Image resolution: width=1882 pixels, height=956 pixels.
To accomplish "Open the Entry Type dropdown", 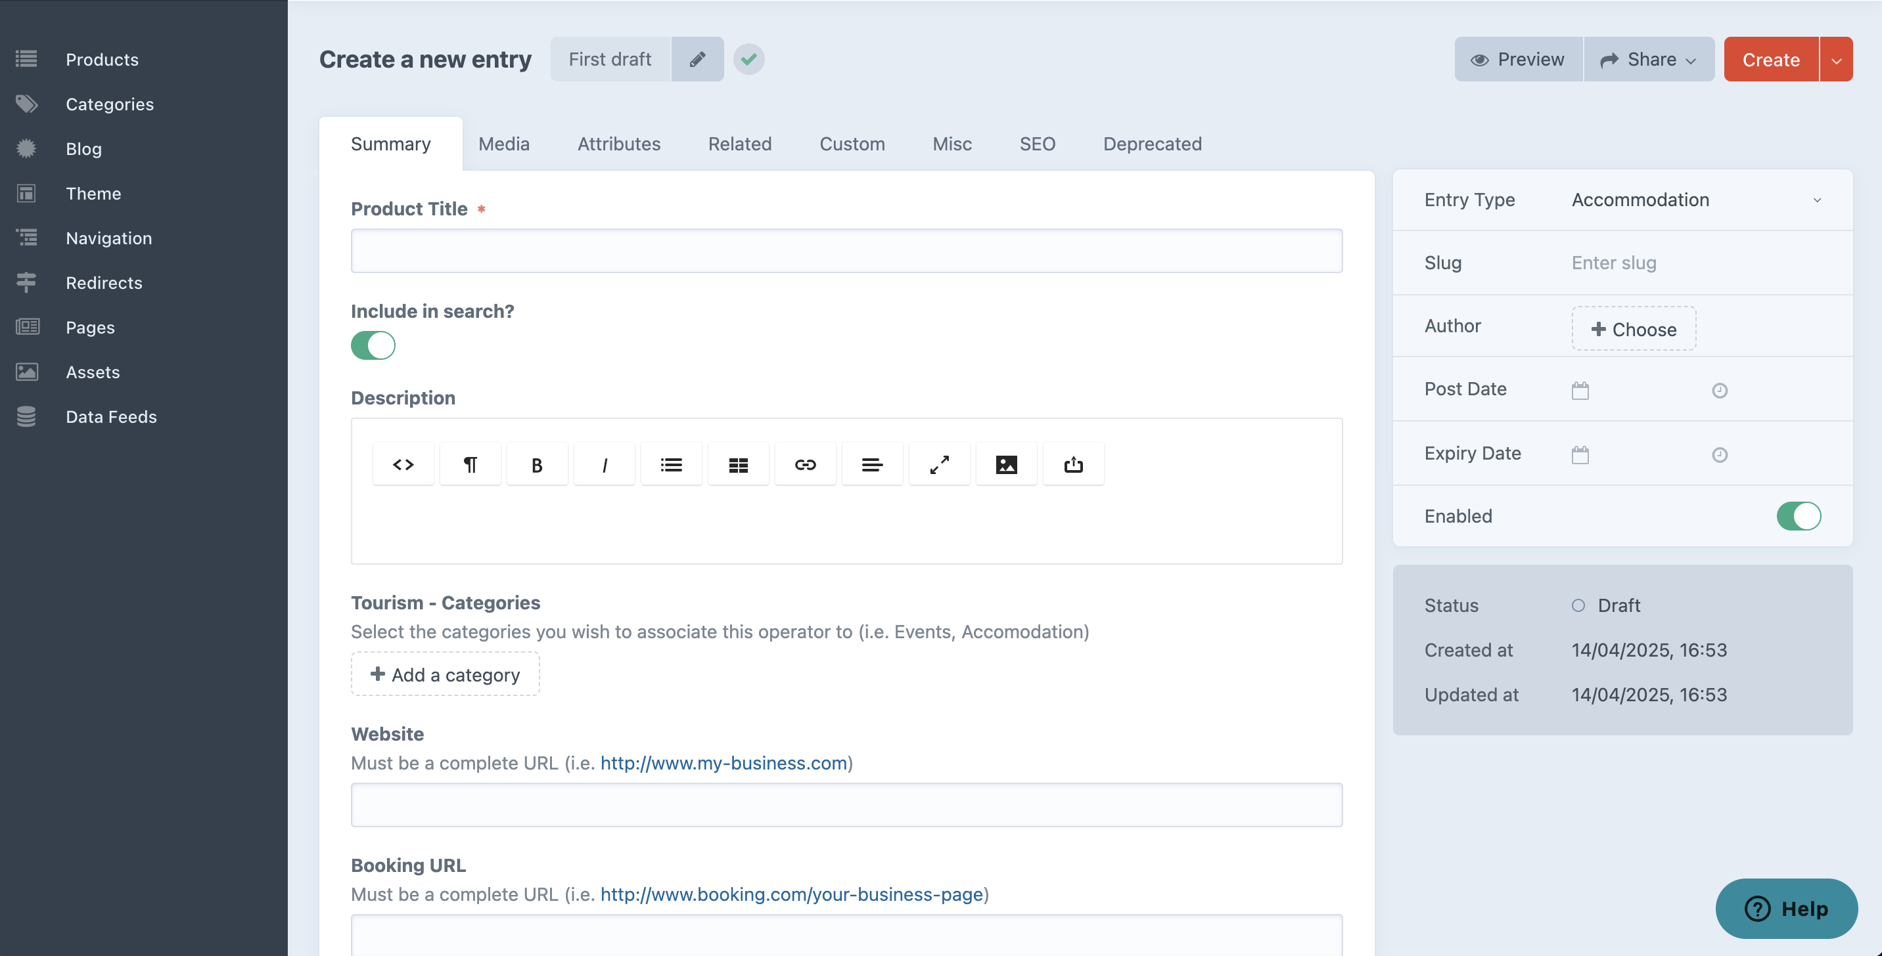I will [x=1697, y=200].
